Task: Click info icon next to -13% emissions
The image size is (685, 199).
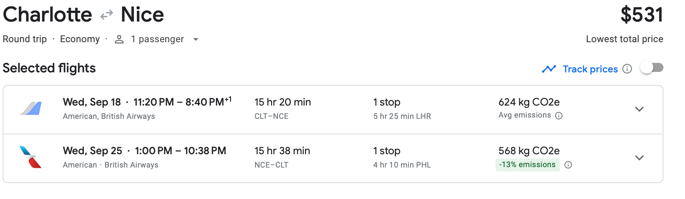Action: 568,165
